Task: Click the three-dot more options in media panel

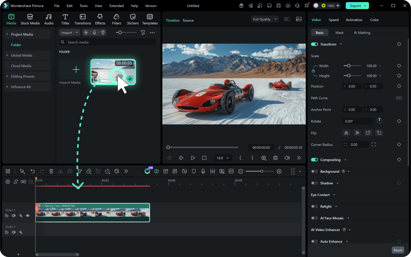Action: tap(152, 33)
